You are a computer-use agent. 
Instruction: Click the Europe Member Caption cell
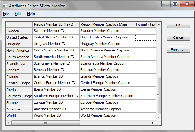[107, 103]
